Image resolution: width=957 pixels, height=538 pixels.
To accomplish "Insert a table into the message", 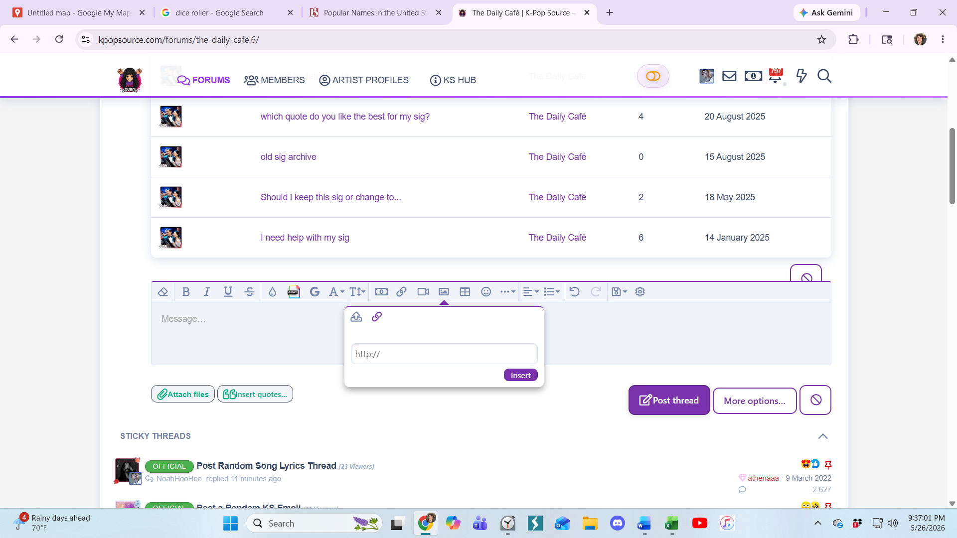I will click(465, 292).
